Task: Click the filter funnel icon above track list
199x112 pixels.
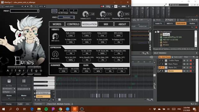Action: (x=193, y=57)
